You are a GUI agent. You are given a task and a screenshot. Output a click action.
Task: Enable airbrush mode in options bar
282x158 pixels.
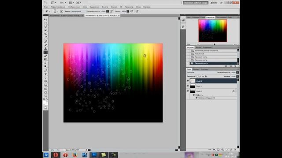pyautogui.click(x=132, y=11)
